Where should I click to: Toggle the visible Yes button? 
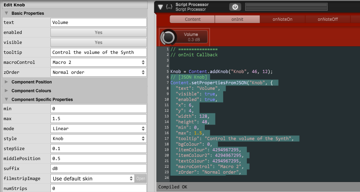pyautogui.click(x=98, y=42)
